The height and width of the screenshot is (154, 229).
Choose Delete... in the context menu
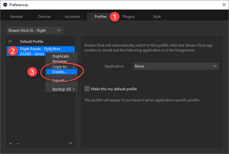[x=62, y=72]
